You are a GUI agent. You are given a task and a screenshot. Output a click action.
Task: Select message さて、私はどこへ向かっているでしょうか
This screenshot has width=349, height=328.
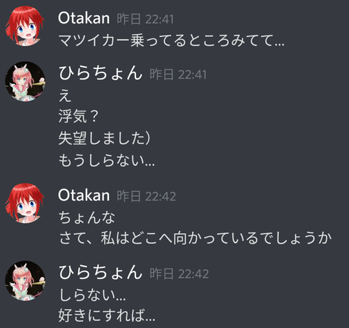tap(195, 238)
